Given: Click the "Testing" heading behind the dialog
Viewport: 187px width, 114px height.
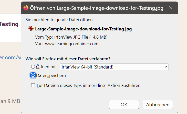Looking at the screenshot, I should click(9, 24).
